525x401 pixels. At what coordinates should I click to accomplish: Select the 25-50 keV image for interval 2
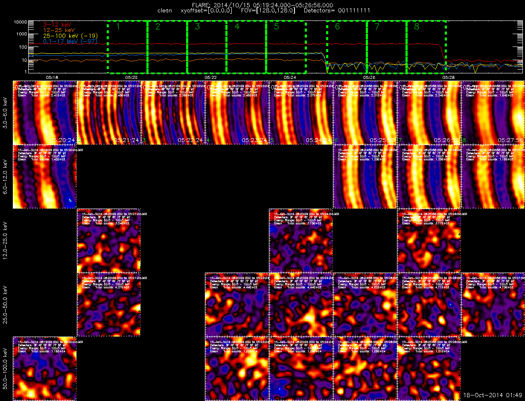coord(109,305)
